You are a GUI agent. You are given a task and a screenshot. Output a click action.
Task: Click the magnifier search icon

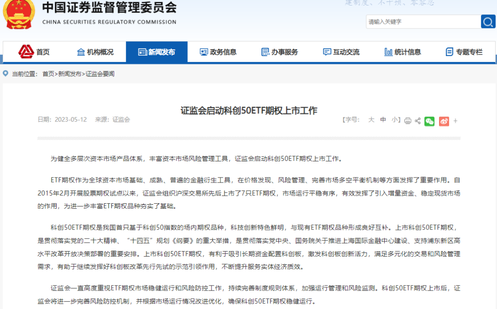pyautogui.click(x=488, y=21)
